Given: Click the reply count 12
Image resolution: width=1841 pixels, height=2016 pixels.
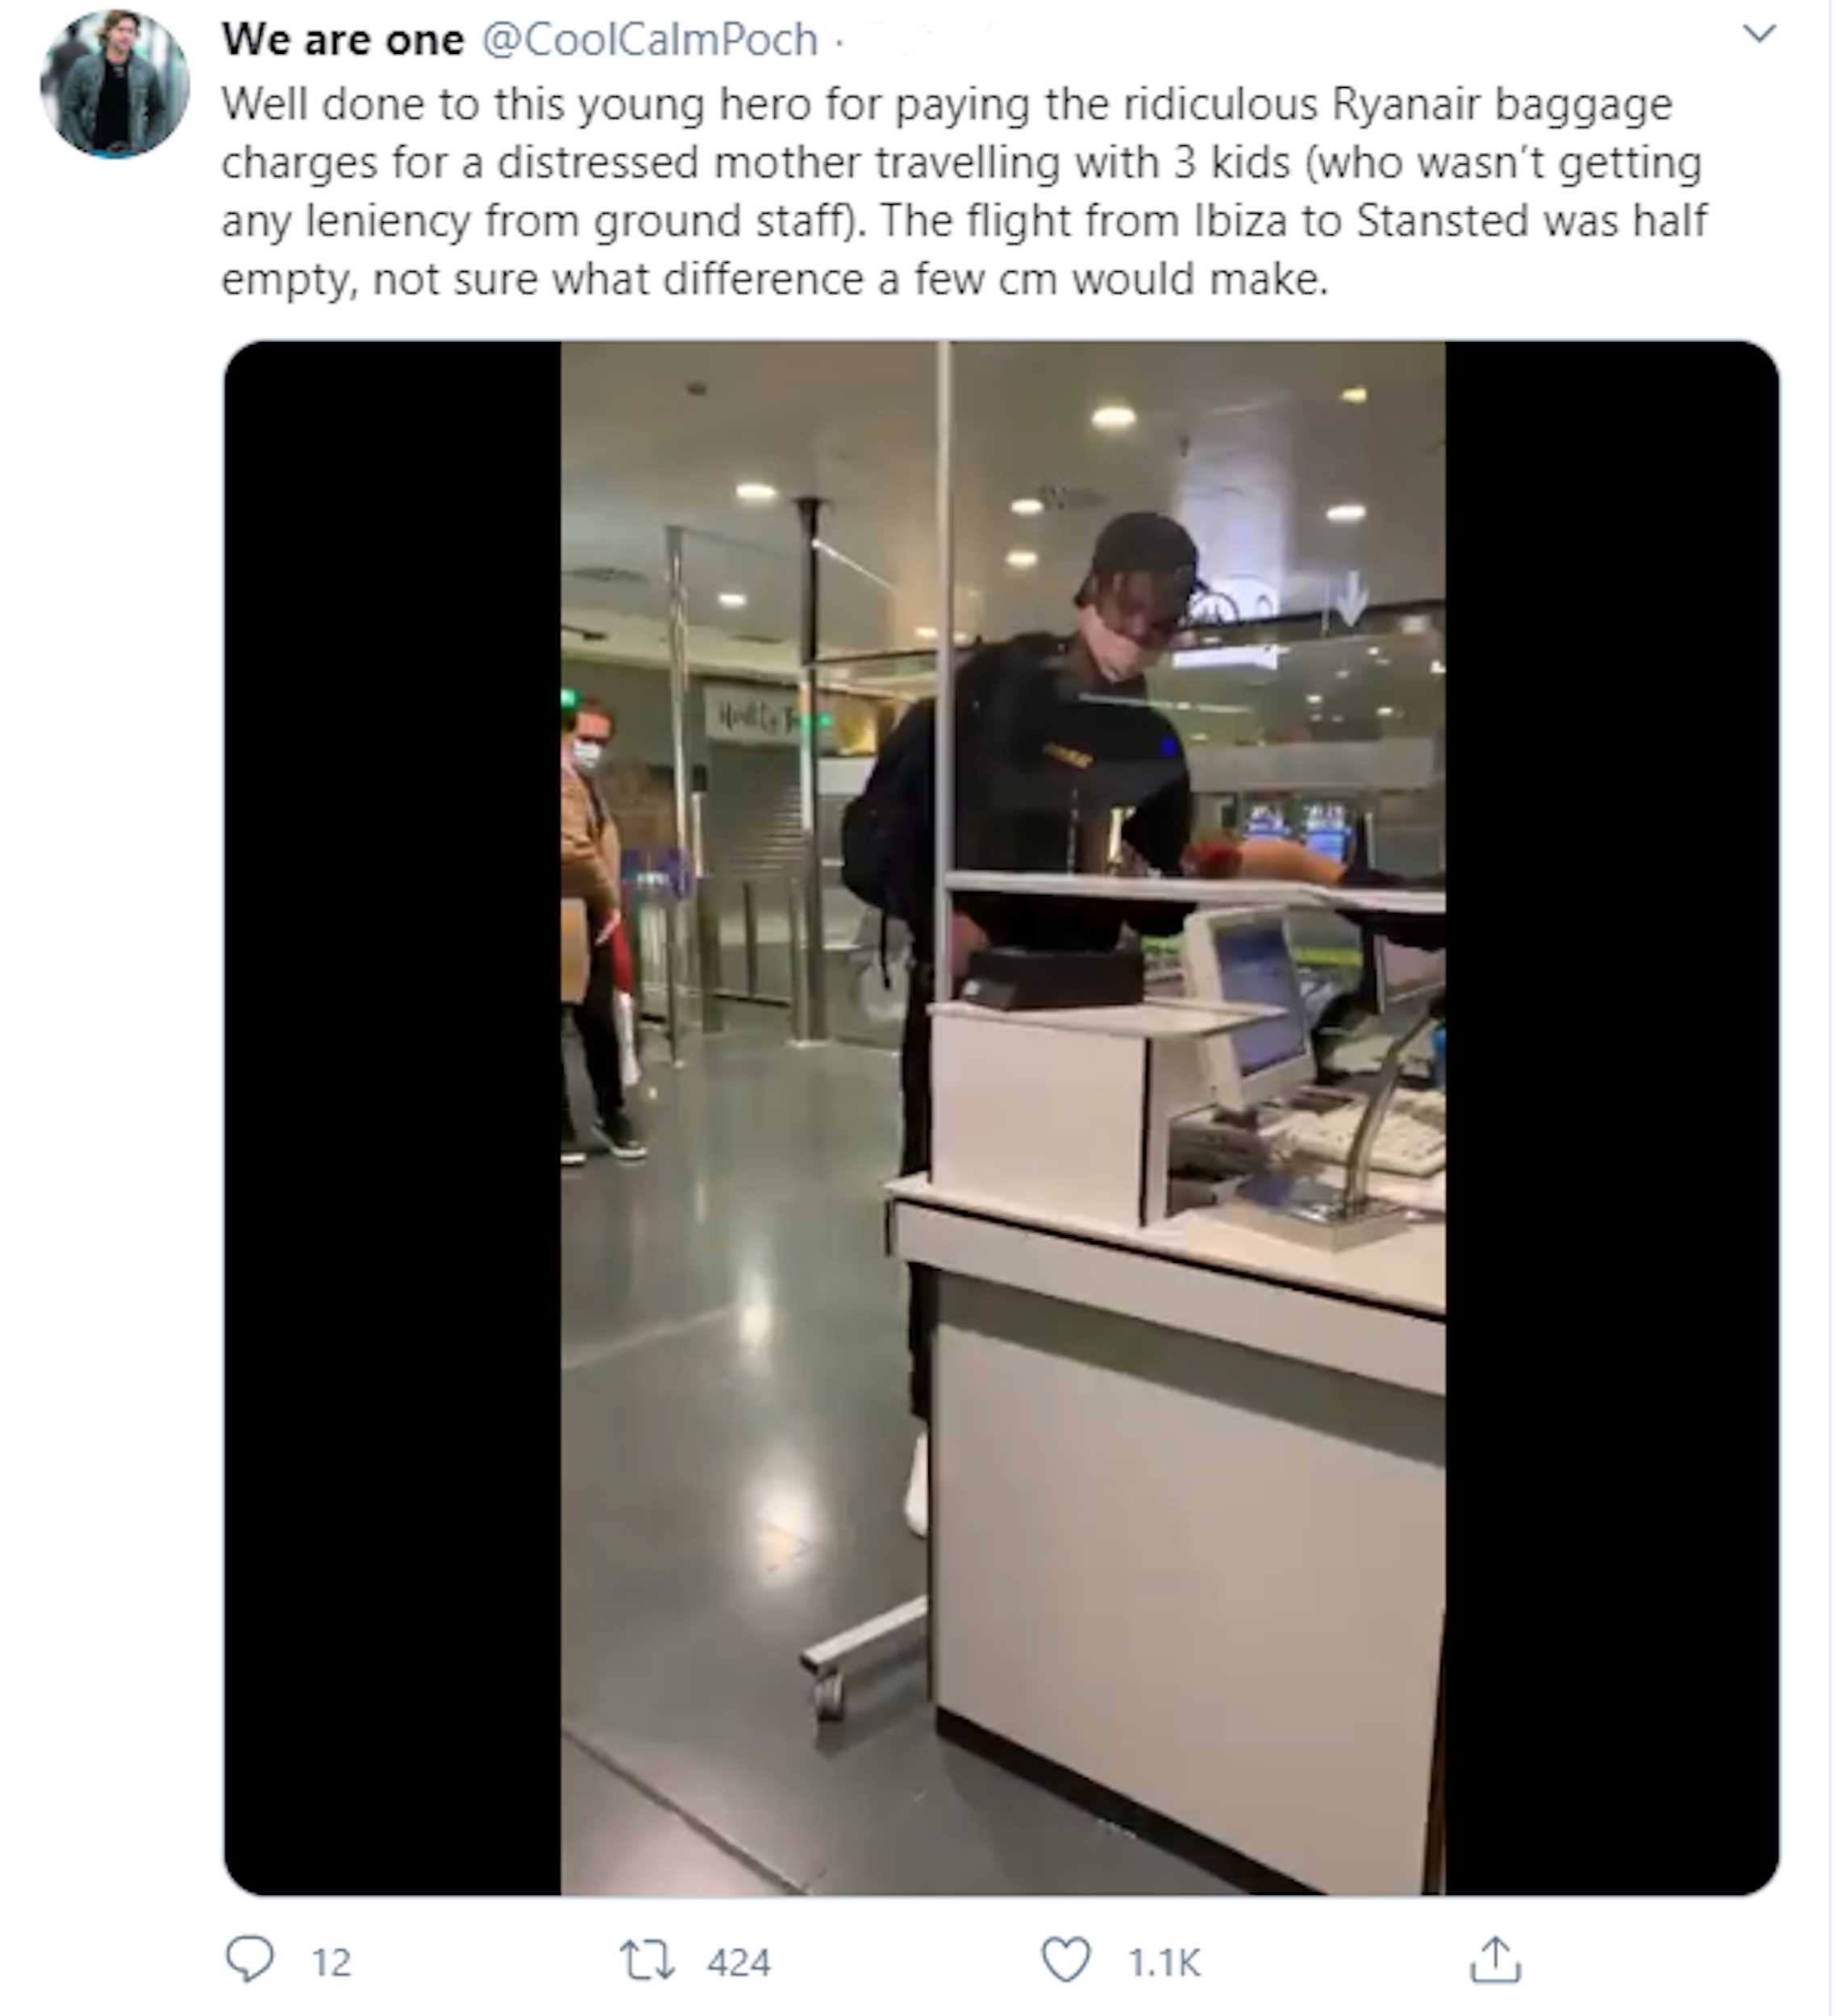Looking at the screenshot, I should click(x=332, y=1962).
